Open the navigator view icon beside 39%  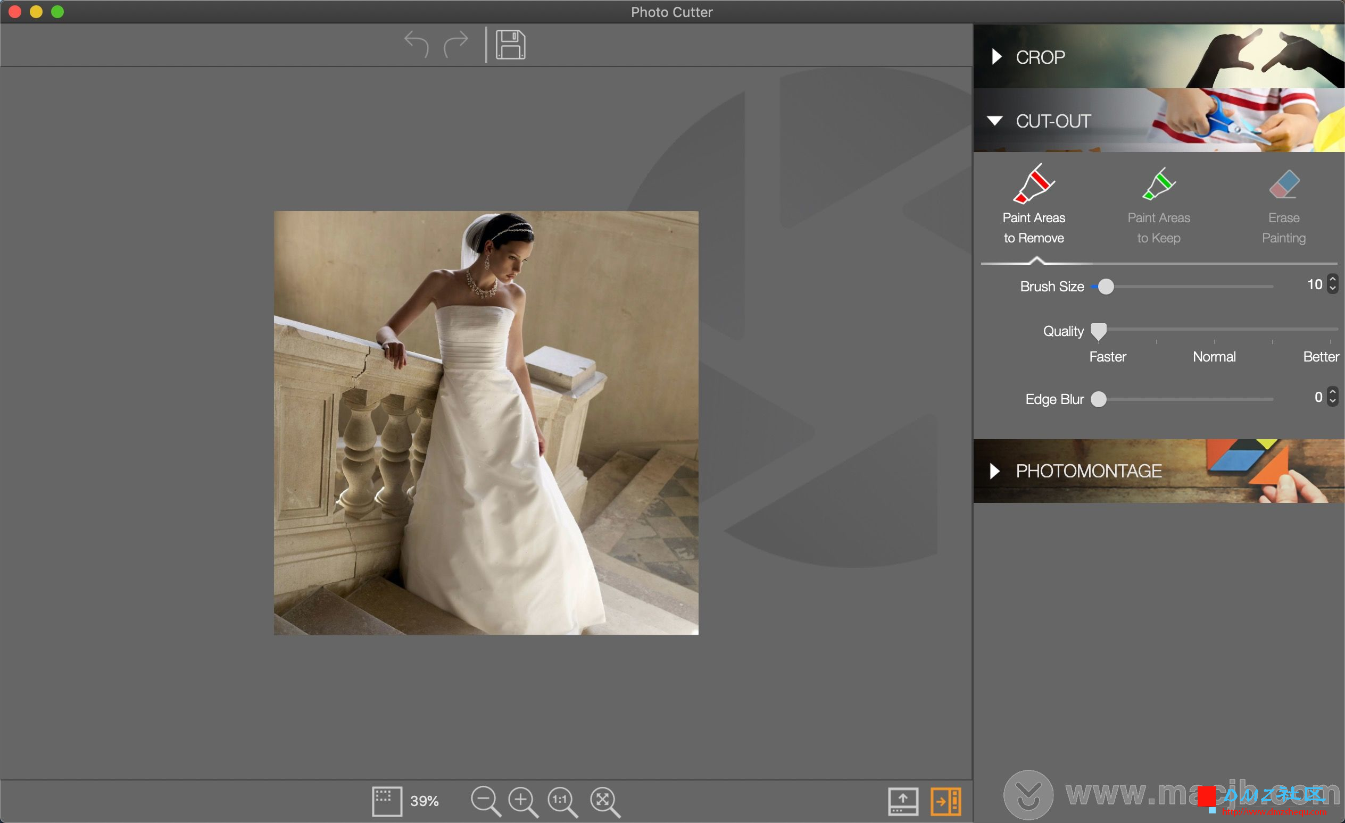coord(387,801)
